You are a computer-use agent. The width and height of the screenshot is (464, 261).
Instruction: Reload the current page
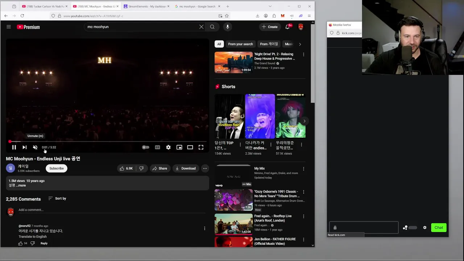click(22, 16)
